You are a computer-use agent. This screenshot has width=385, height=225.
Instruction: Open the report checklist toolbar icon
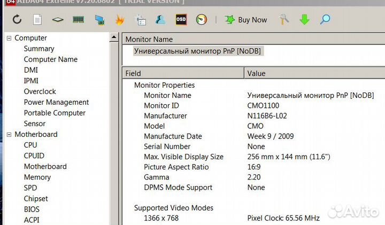click(x=141, y=20)
